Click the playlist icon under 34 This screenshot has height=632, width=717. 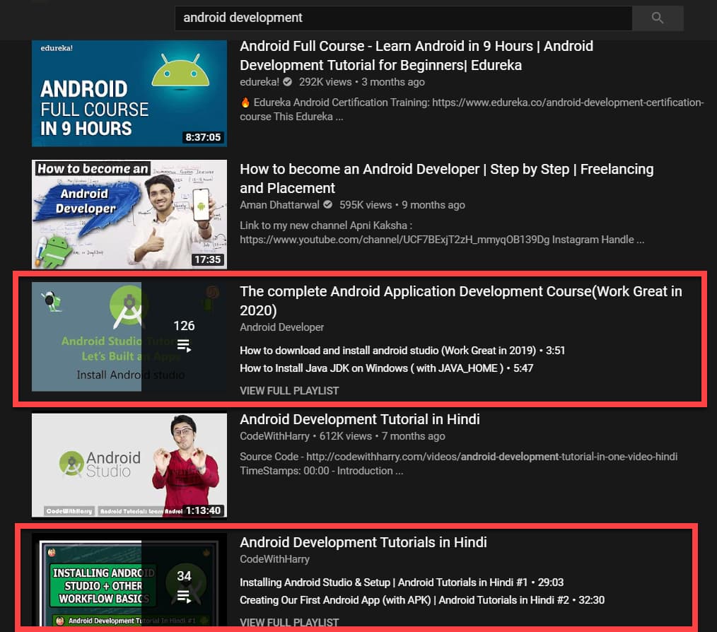click(184, 596)
